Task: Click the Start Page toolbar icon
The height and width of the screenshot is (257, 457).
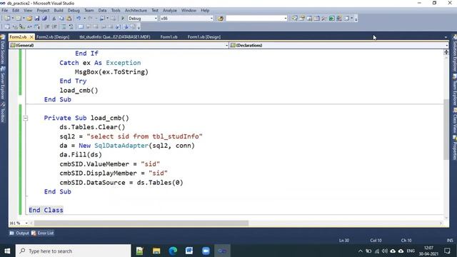Action: pos(331,19)
